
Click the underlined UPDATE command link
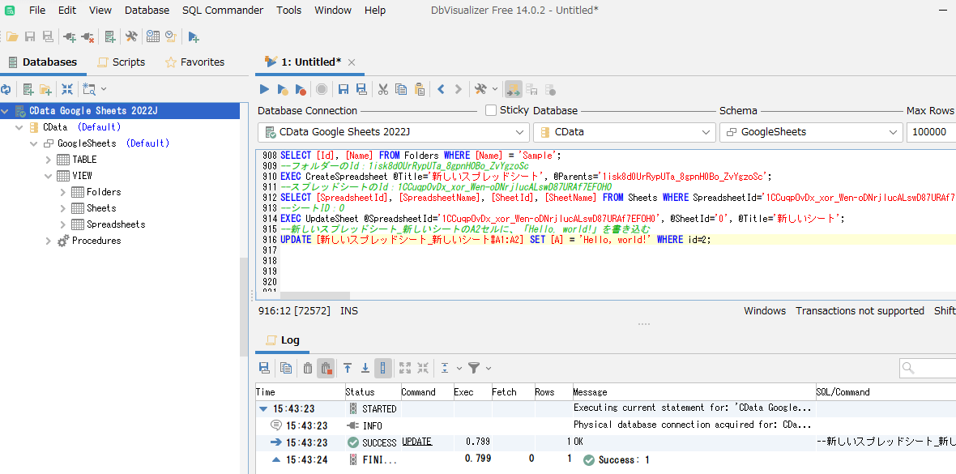click(x=417, y=442)
